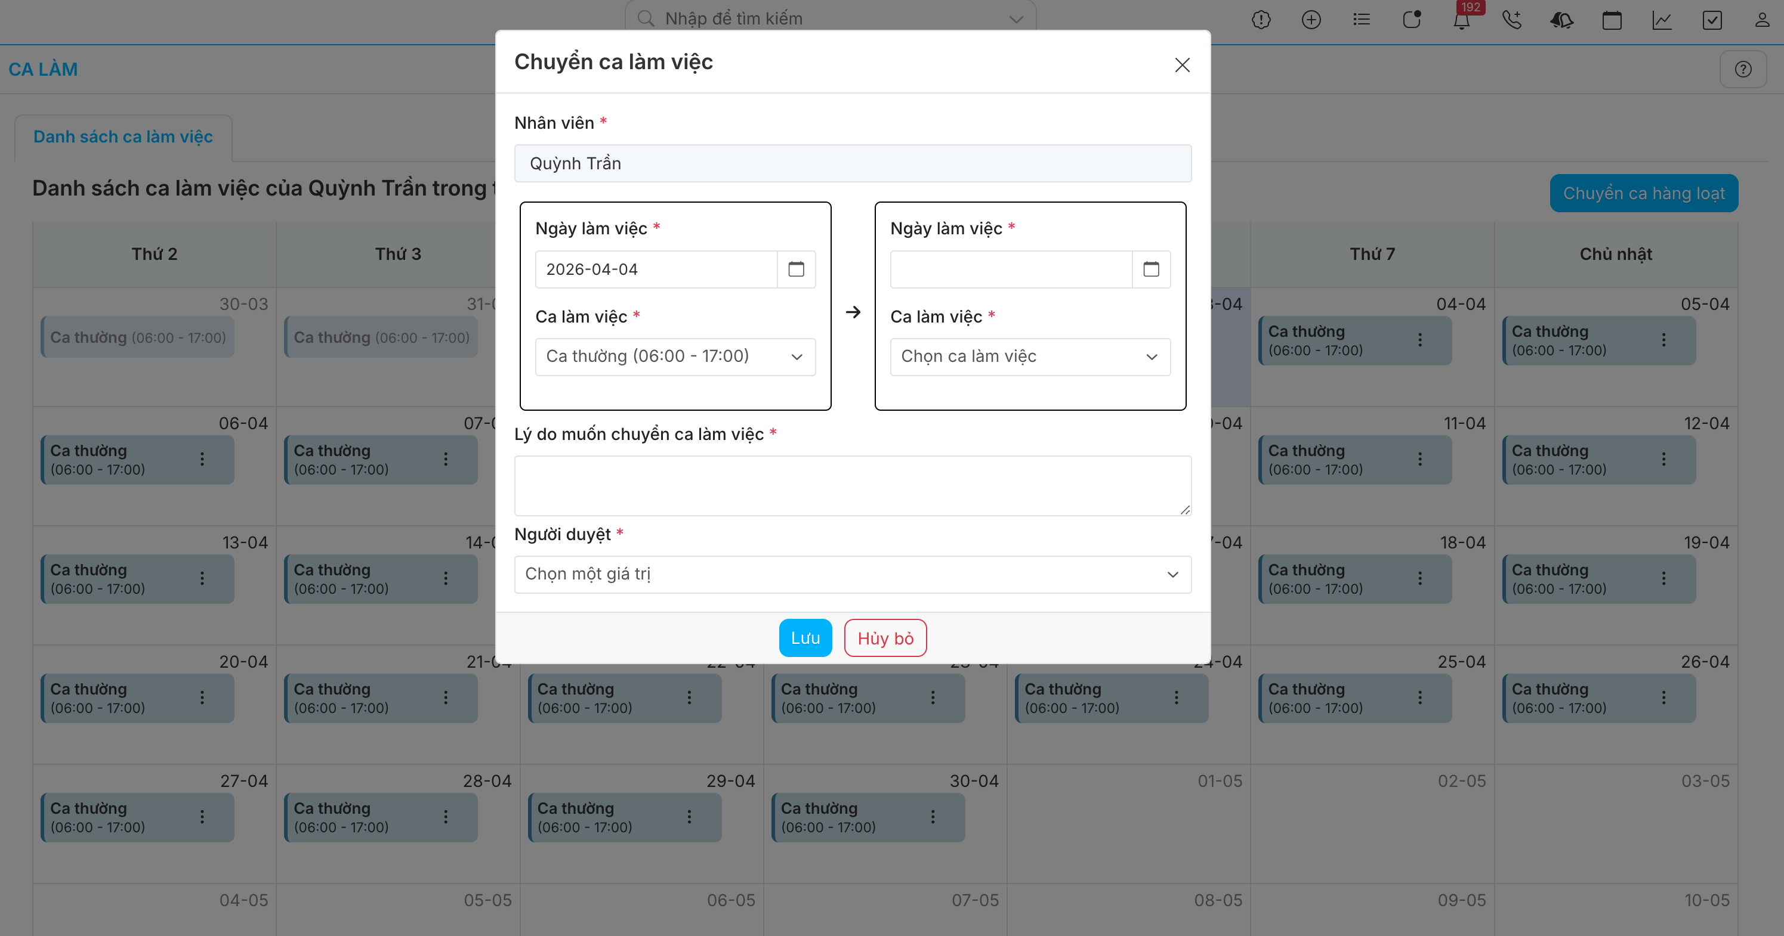Click the Lưu save button
1784x936 pixels.
point(805,638)
